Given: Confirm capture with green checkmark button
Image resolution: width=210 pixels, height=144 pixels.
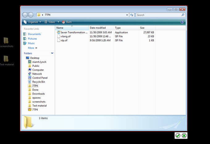Looking at the screenshot, I should click(178, 136).
